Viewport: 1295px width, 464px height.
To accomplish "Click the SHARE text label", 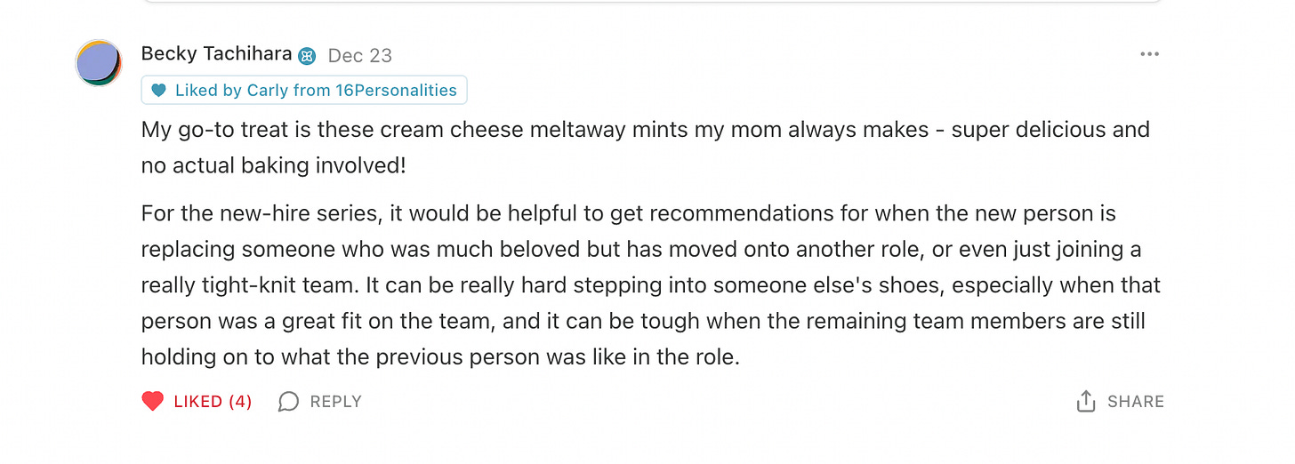I will (1135, 402).
